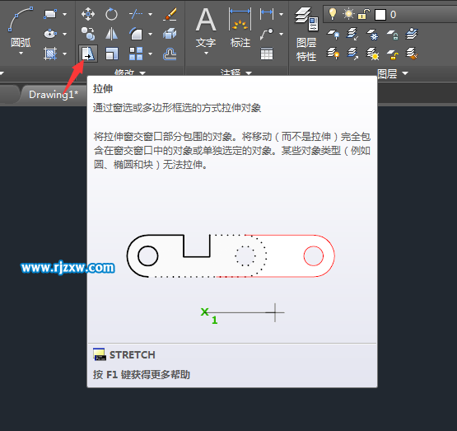Click the Text (文字) tool
The height and width of the screenshot is (431, 457).
[x=206, y=27]
